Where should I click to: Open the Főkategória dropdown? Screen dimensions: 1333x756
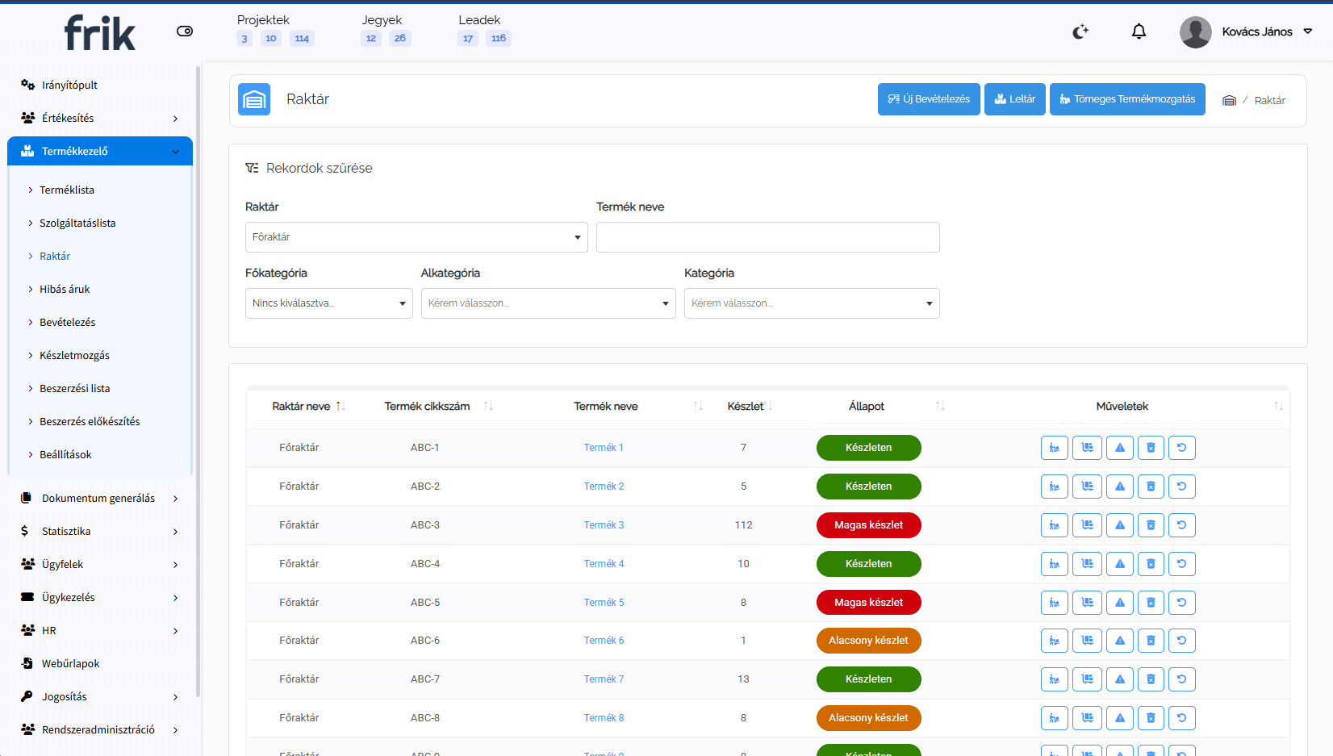(328, 303)
